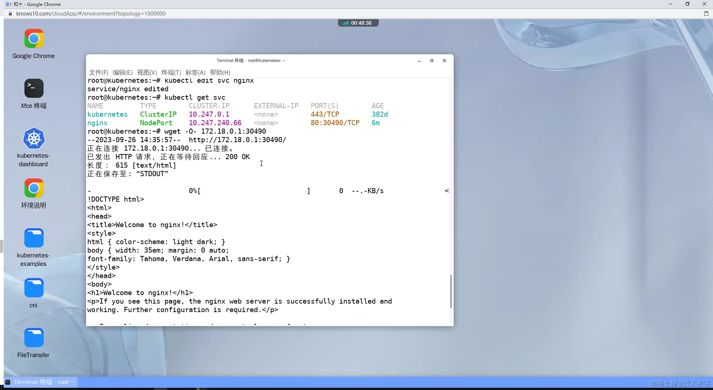
Task: Click the 'service/nginx edited' output line
Action: coord(128,89)
